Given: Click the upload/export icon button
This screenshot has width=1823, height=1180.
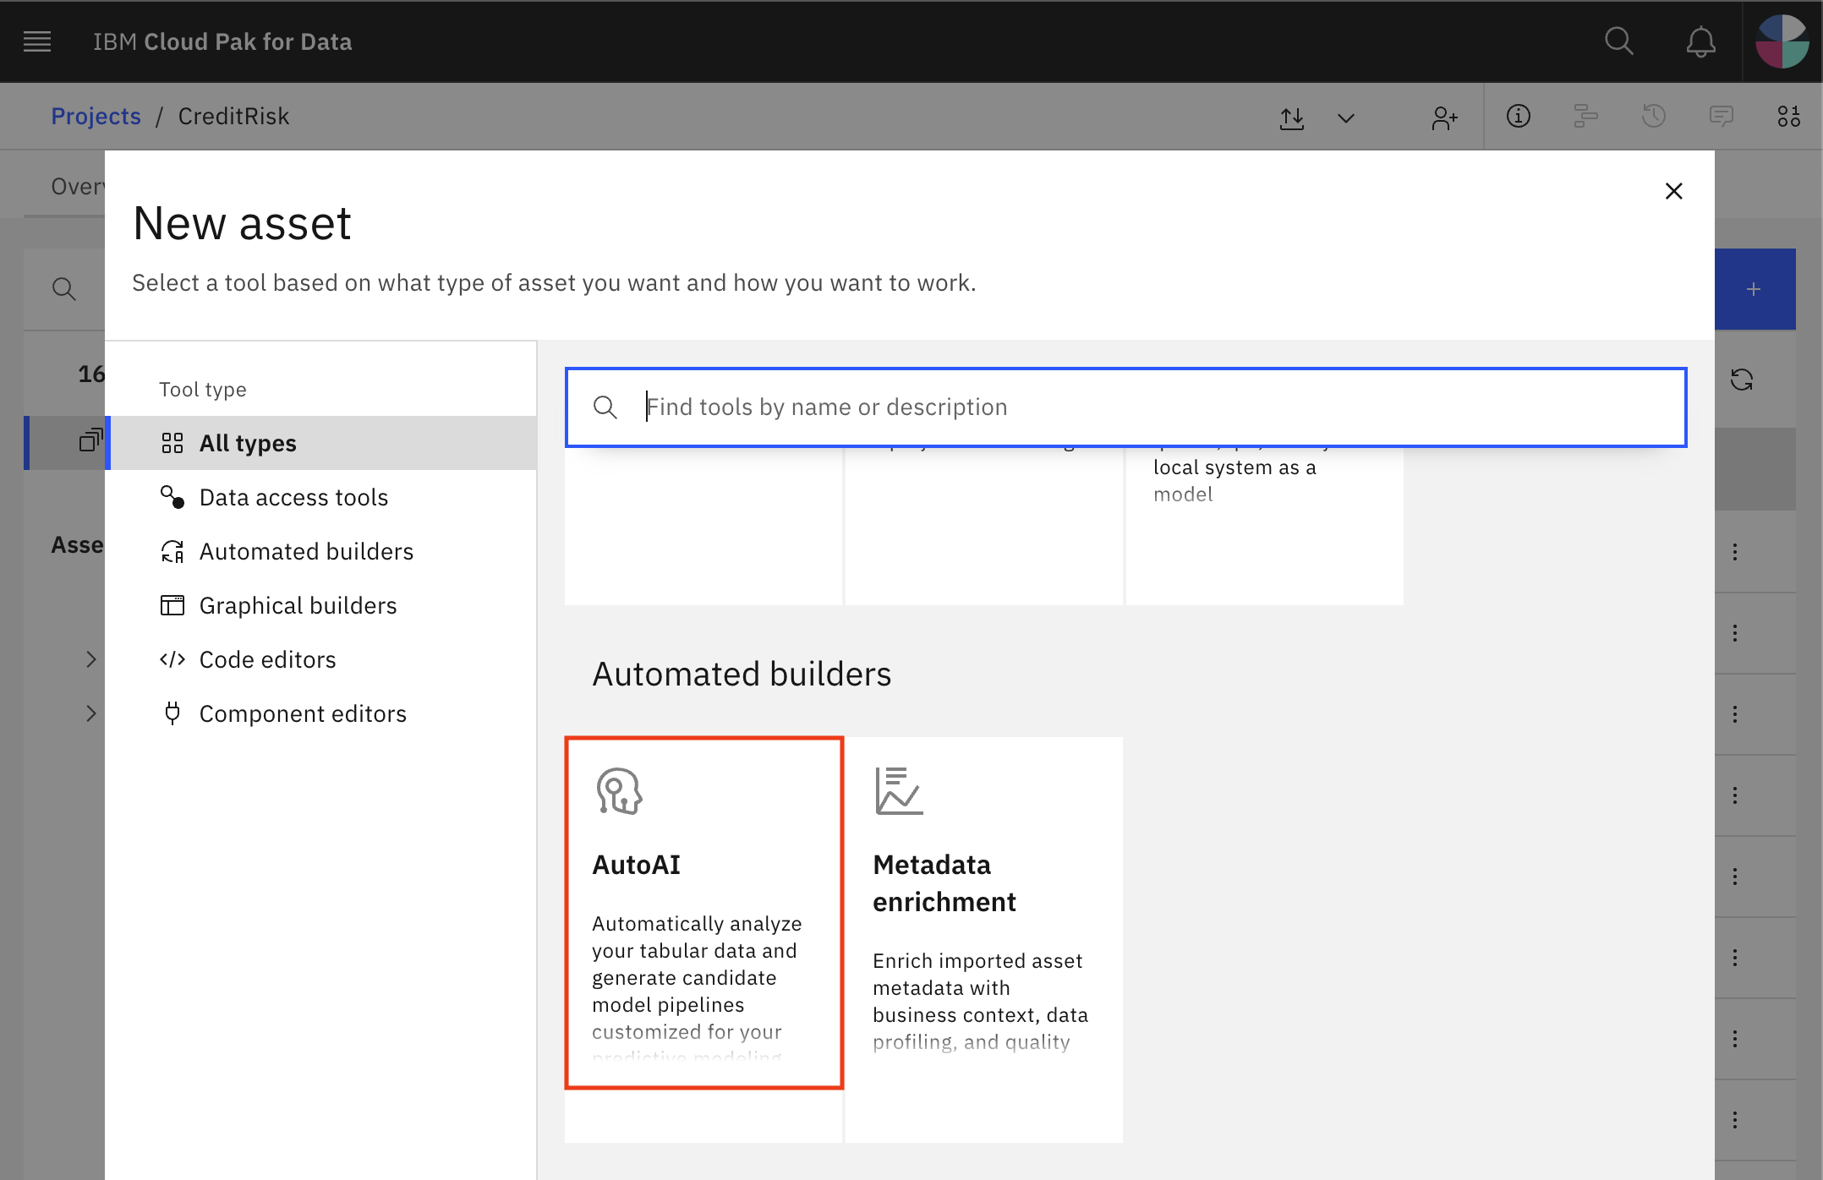Looking at the screenshot, I should pyautogui.click(x=1290, y=117).
